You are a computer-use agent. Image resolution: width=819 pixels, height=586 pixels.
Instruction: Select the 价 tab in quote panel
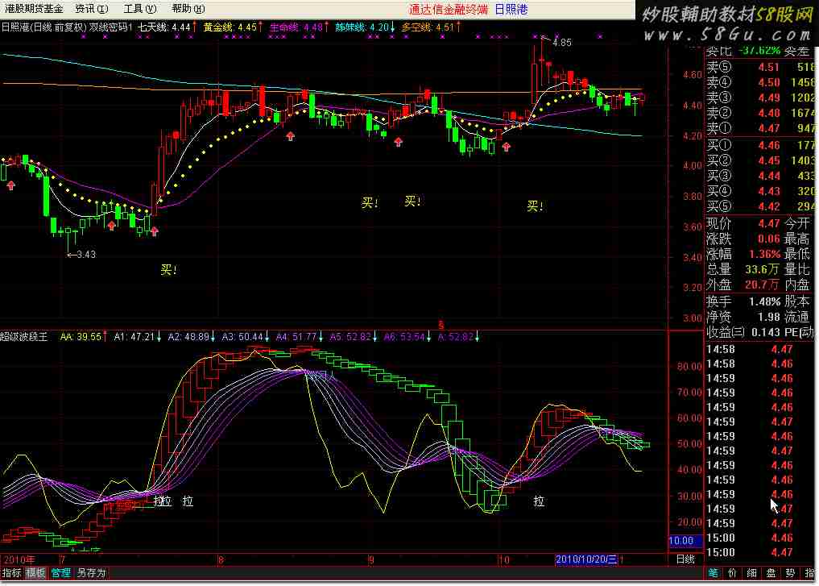point(732,573)
